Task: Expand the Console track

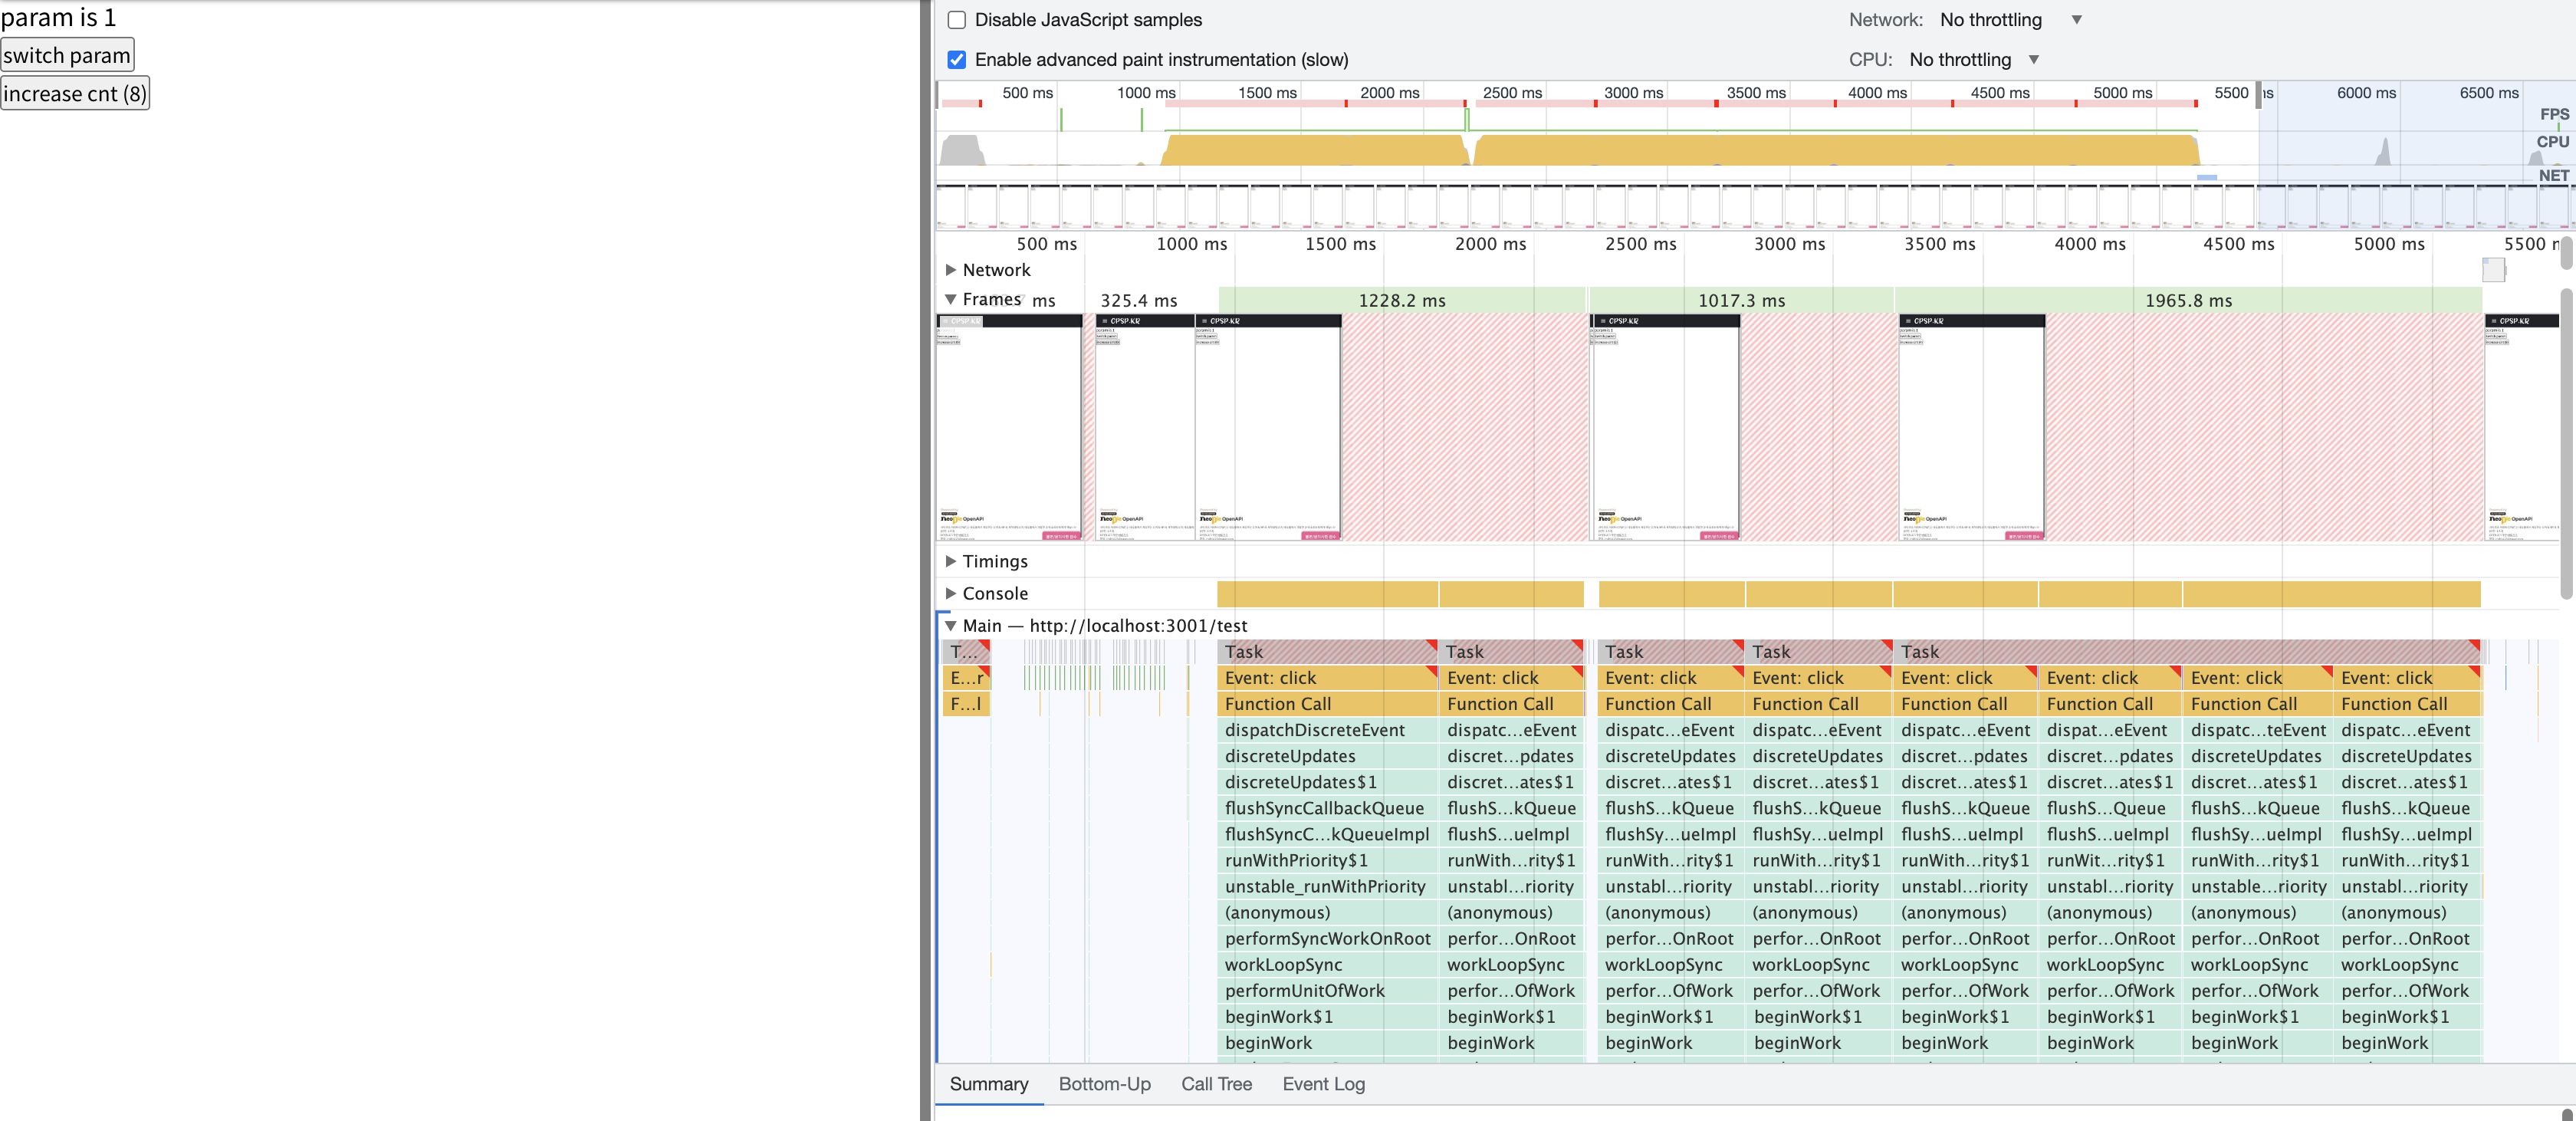Action: [950, 593]
